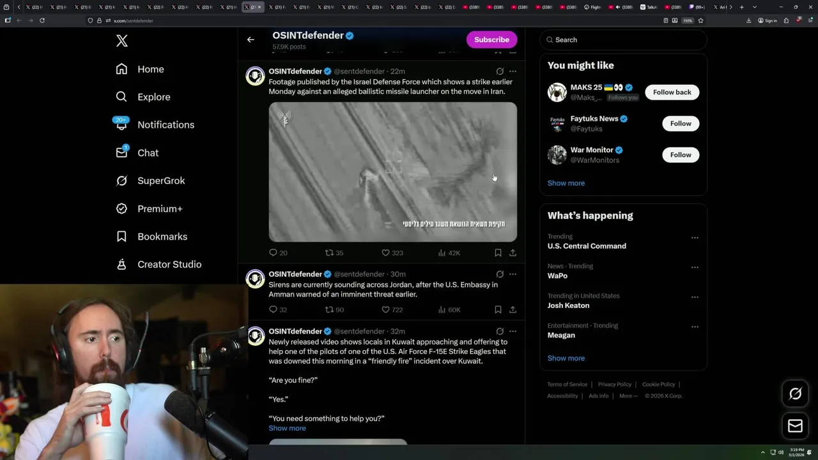Open more menu on the 32m Kuwait post
Viewport: 818px width, 460px height.
[x=513, y=332]
